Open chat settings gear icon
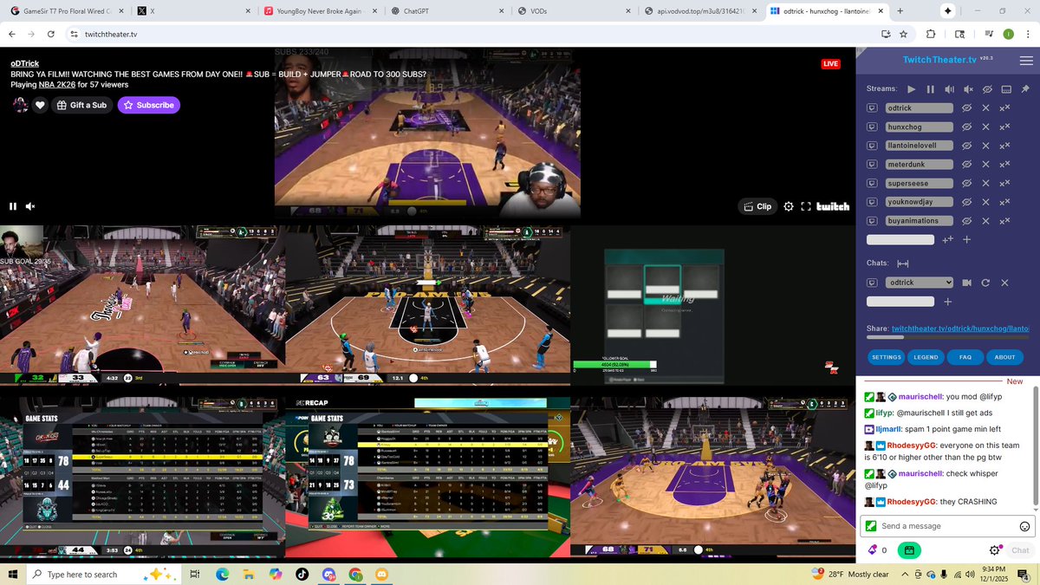This screenshot has height=585, width=1040. point(995,550)
